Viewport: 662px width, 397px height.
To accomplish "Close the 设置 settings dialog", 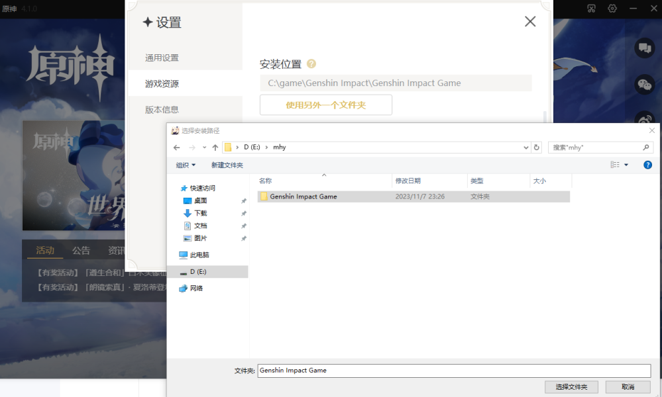I will pyautogui.click(x=530, y=21).
